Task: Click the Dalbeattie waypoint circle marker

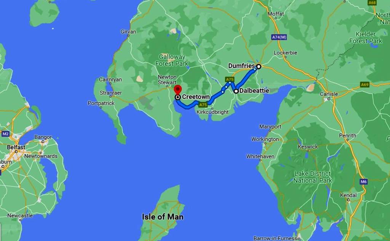Action: click(x=236, y=91)
